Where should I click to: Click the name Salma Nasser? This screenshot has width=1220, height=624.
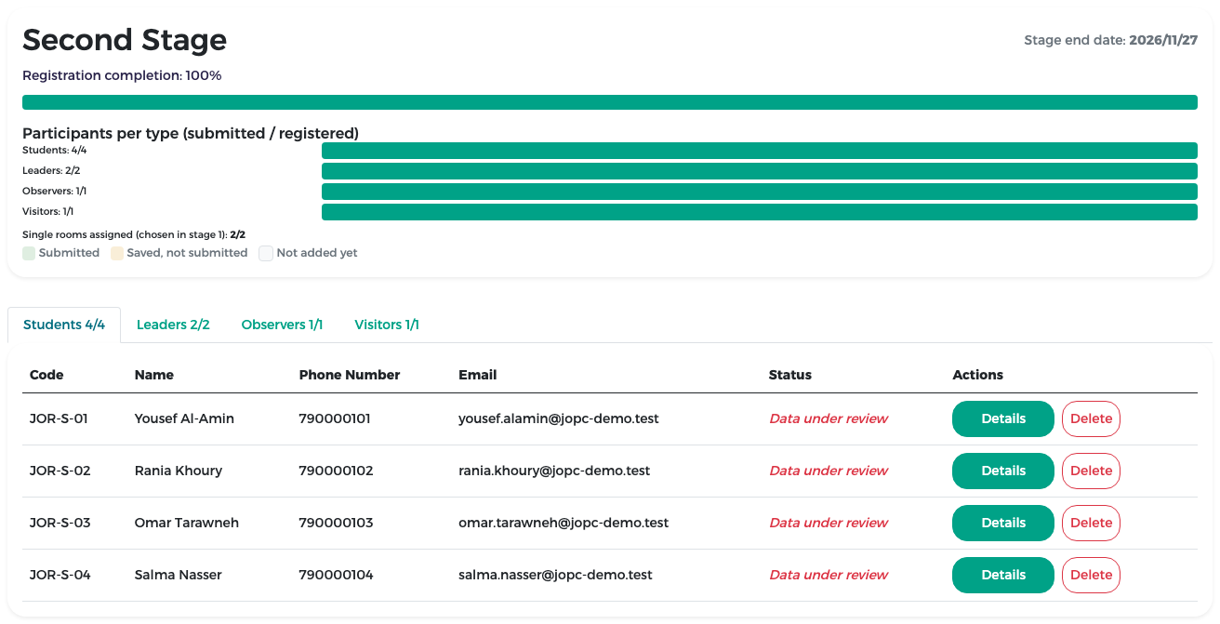179,575
